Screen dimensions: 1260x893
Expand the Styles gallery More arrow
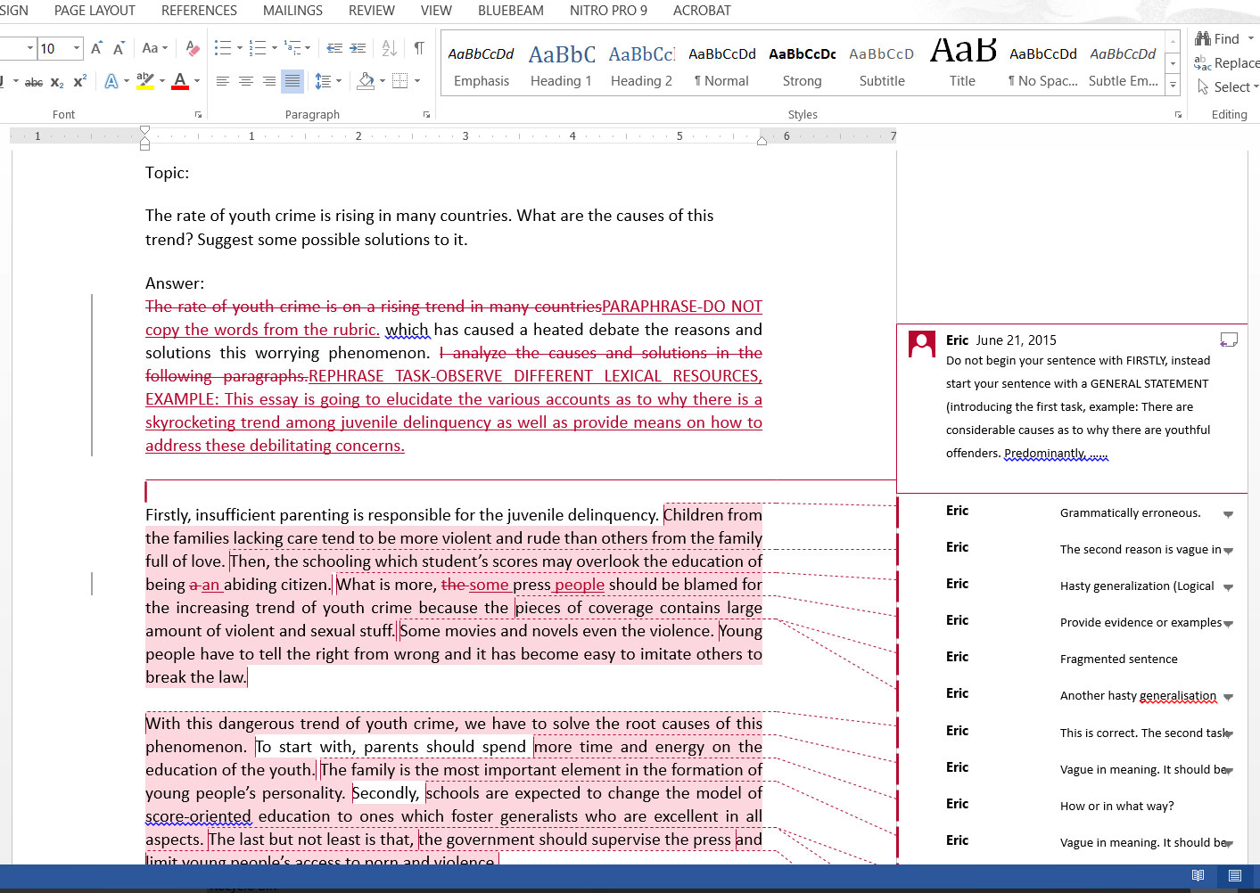point(1174,86)
